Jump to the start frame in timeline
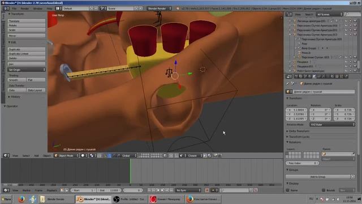 tap(149, 190)
